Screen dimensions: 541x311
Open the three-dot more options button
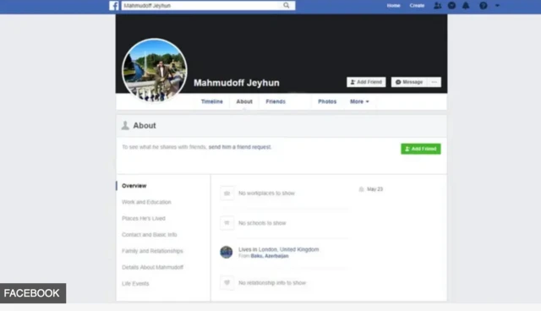[434, 82]
